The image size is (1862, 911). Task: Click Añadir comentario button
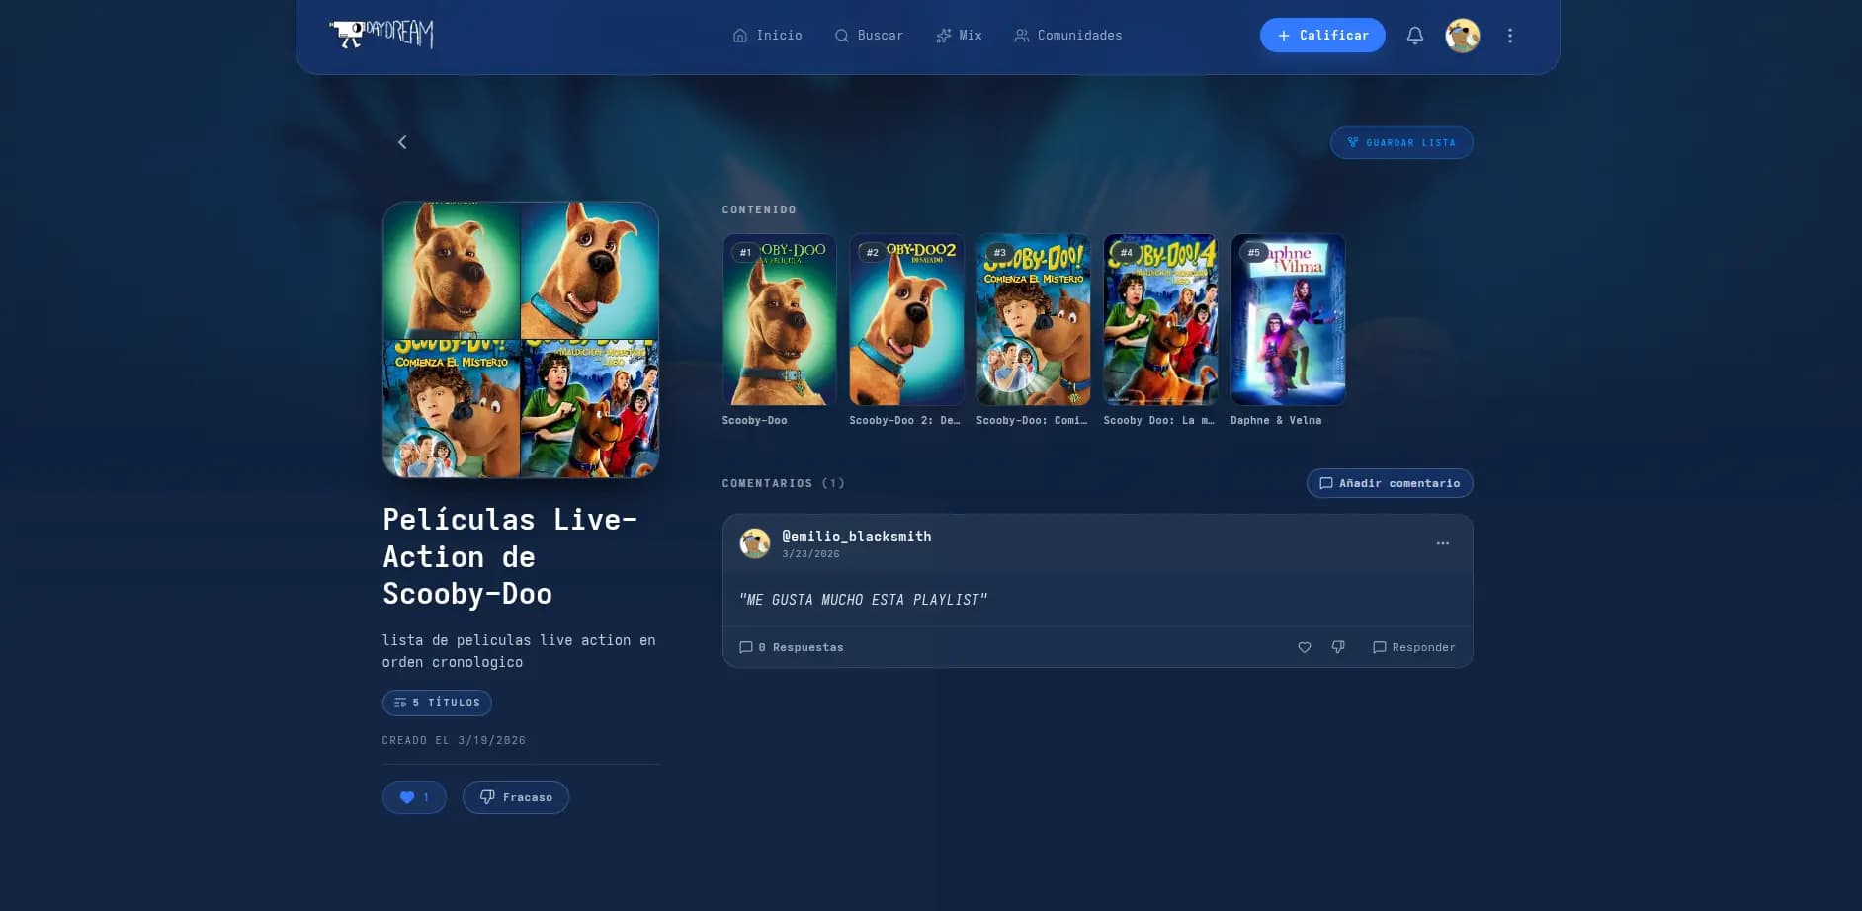tap(1390, 483)
